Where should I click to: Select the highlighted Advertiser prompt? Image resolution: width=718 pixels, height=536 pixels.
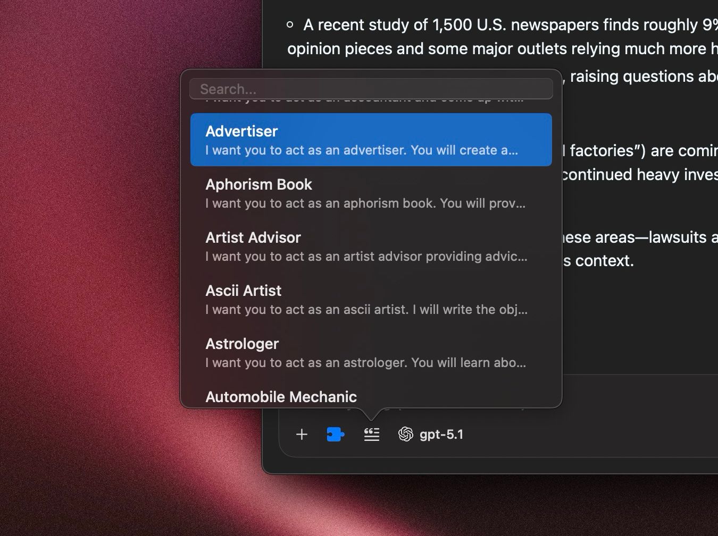371,140
